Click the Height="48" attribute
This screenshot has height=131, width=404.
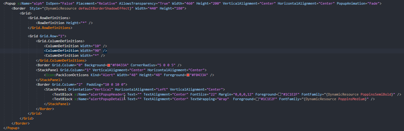pyautogui.click(x=151, y=75)
